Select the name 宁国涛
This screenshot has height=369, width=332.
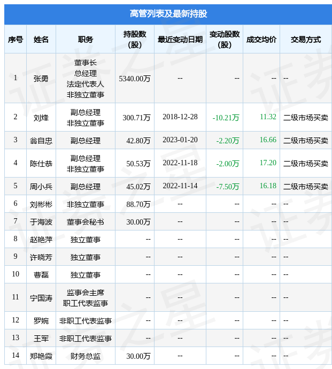point(41,298)
